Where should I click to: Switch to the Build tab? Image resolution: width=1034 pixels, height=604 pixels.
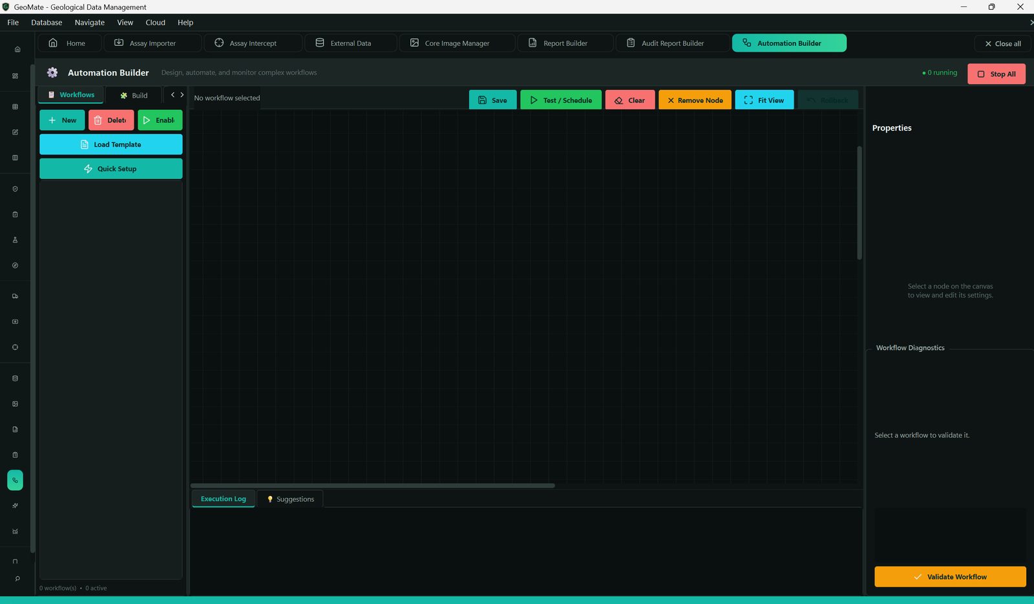134,95
